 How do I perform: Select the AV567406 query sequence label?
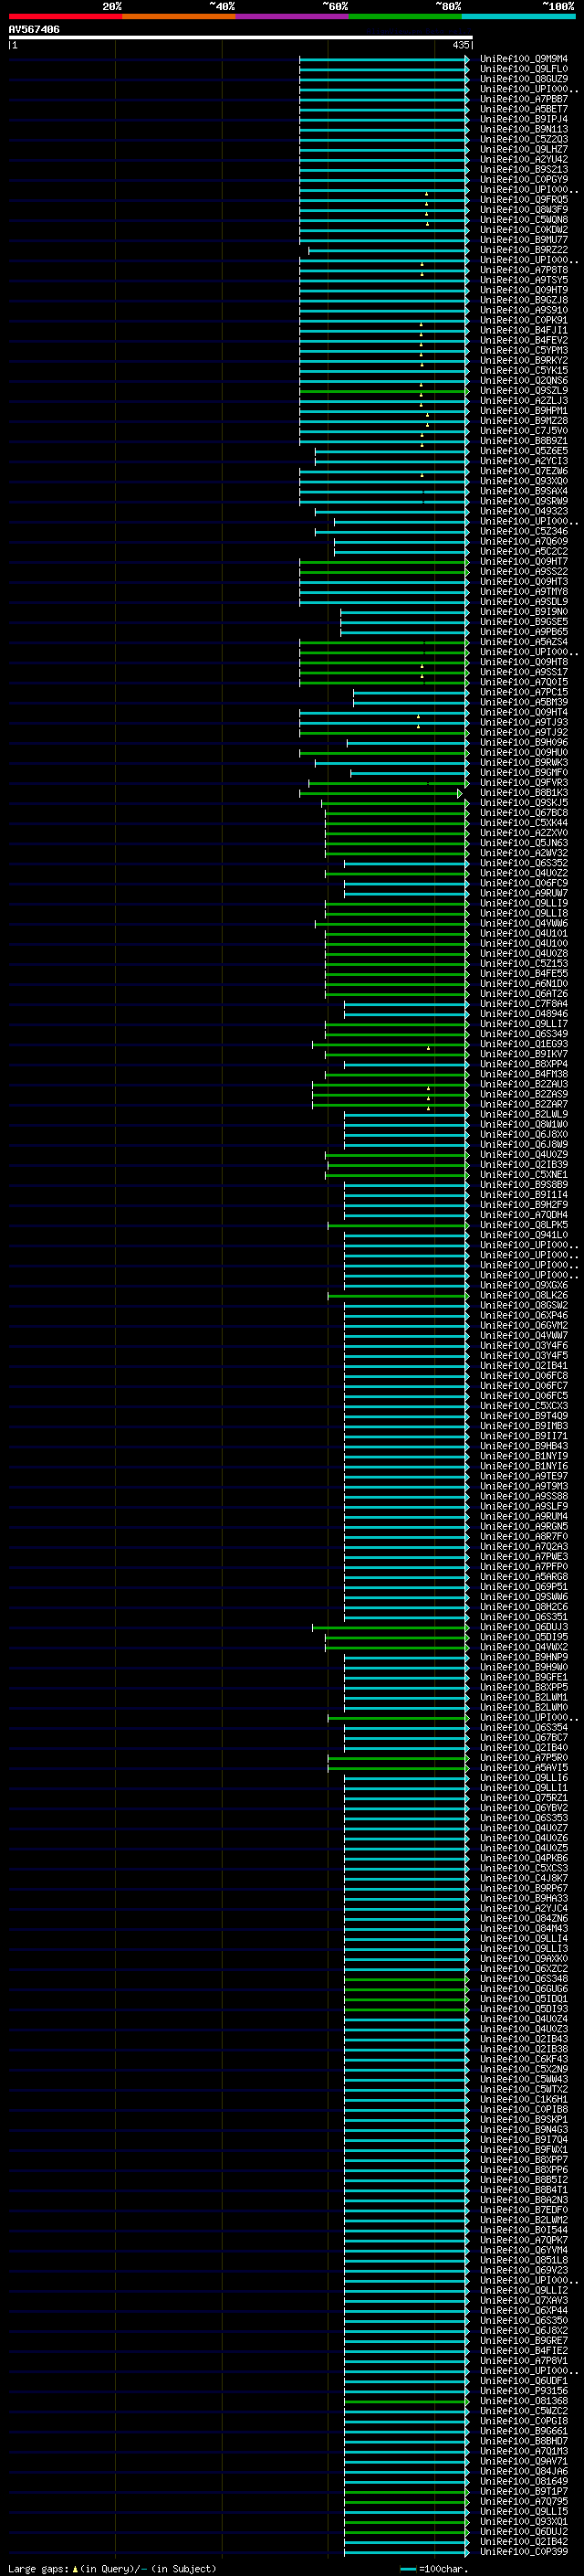point(34,29)
